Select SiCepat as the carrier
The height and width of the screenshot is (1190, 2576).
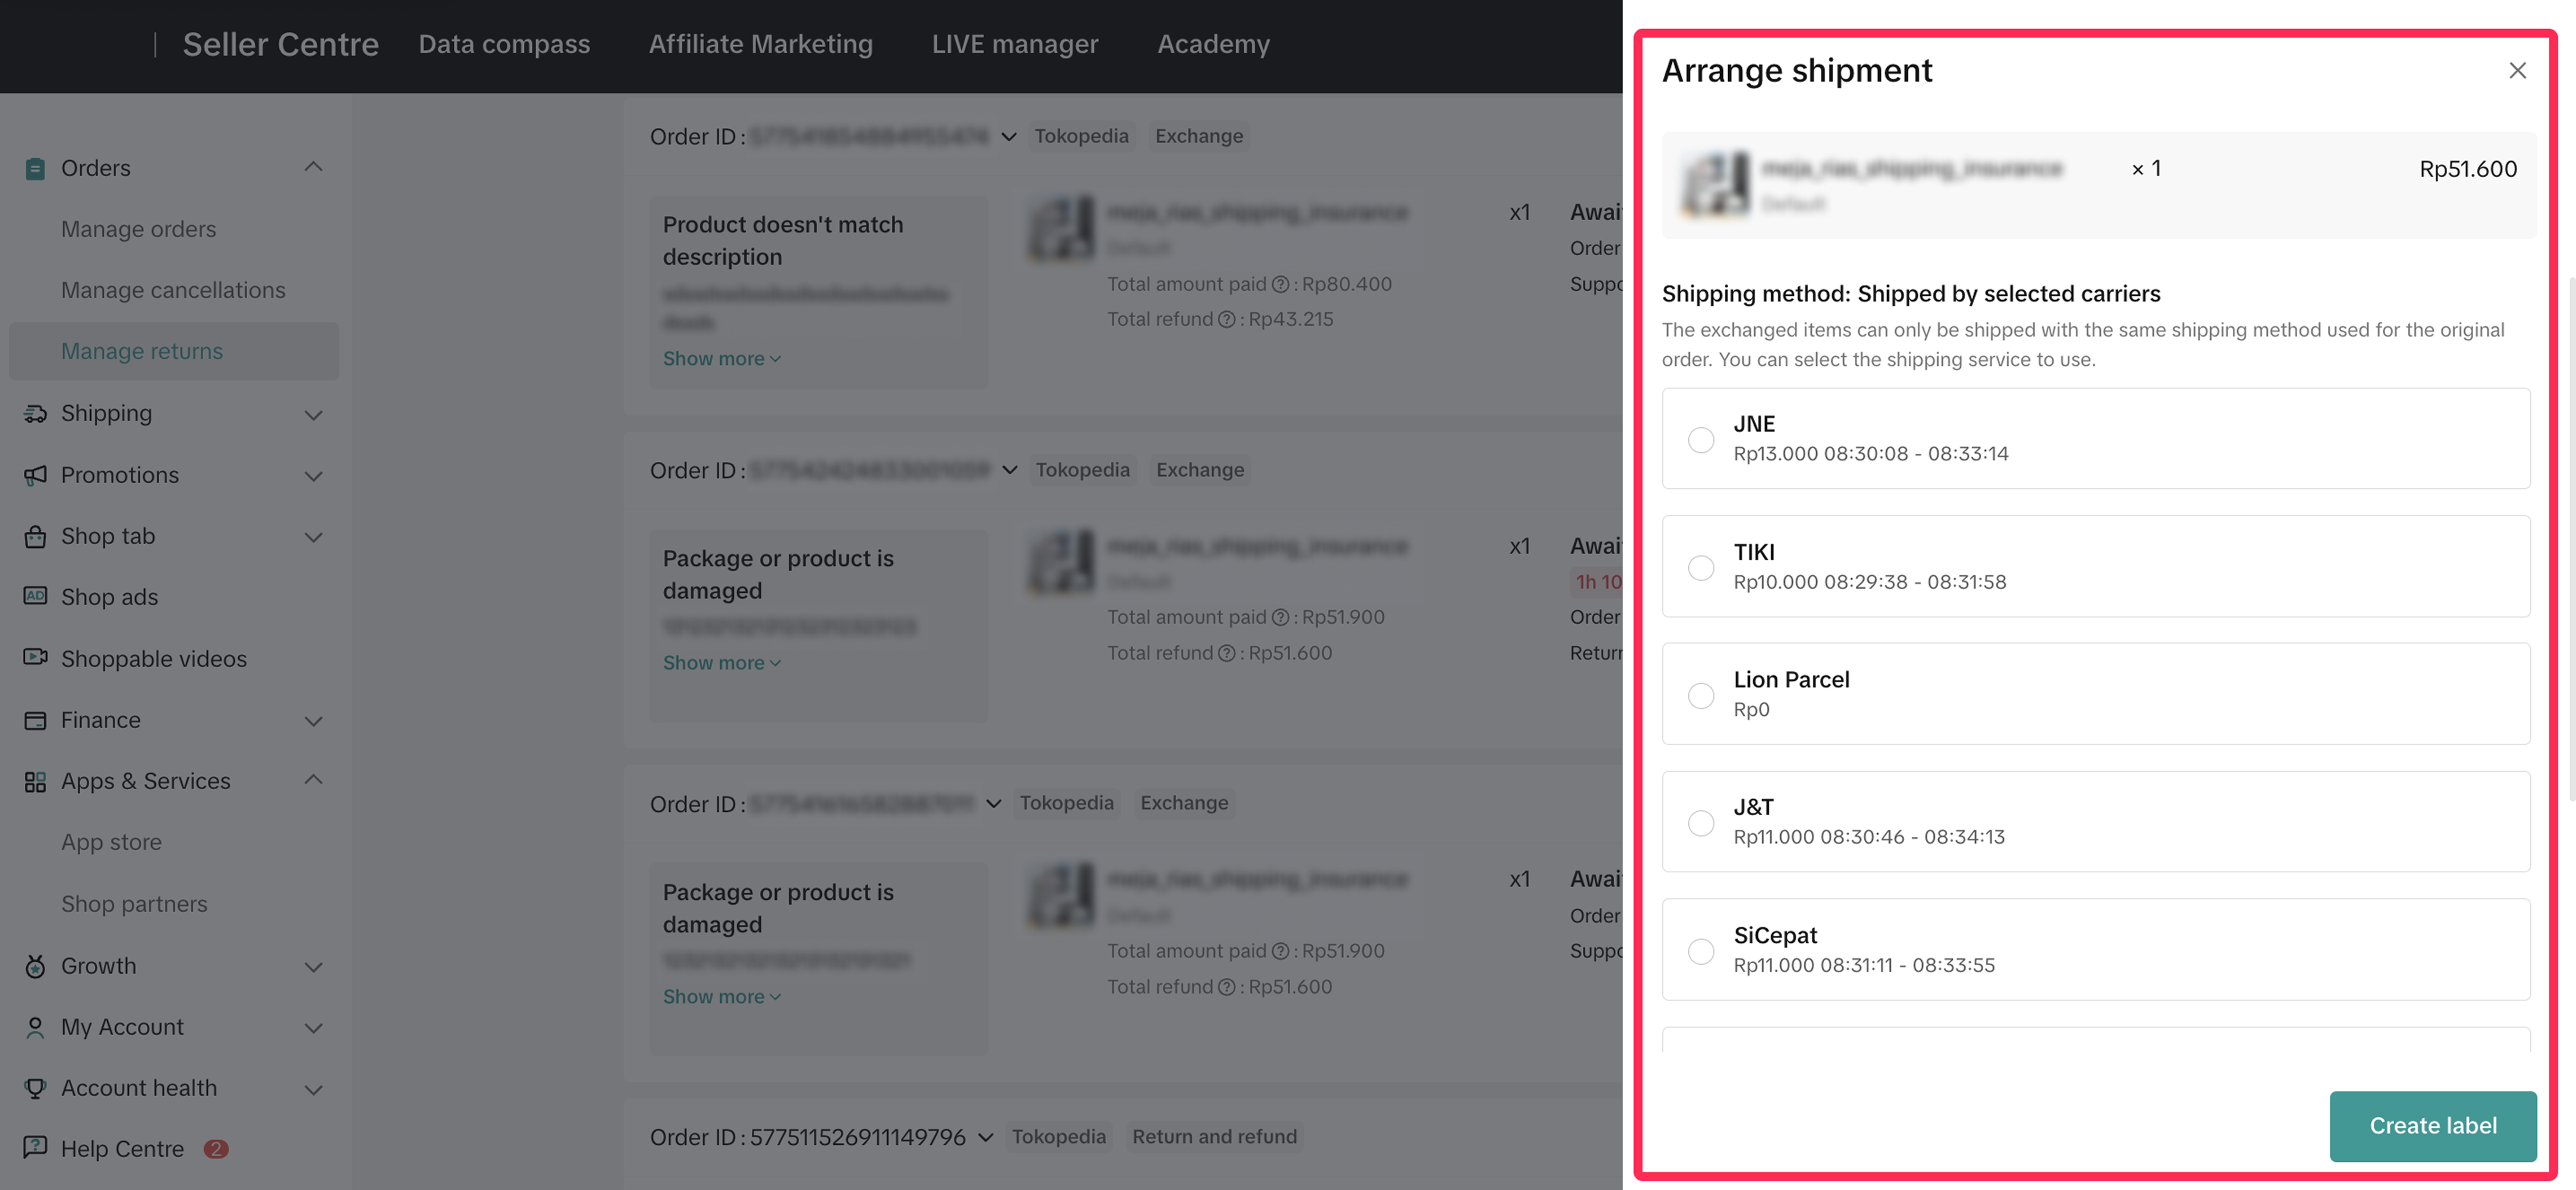coord(1700,951)
